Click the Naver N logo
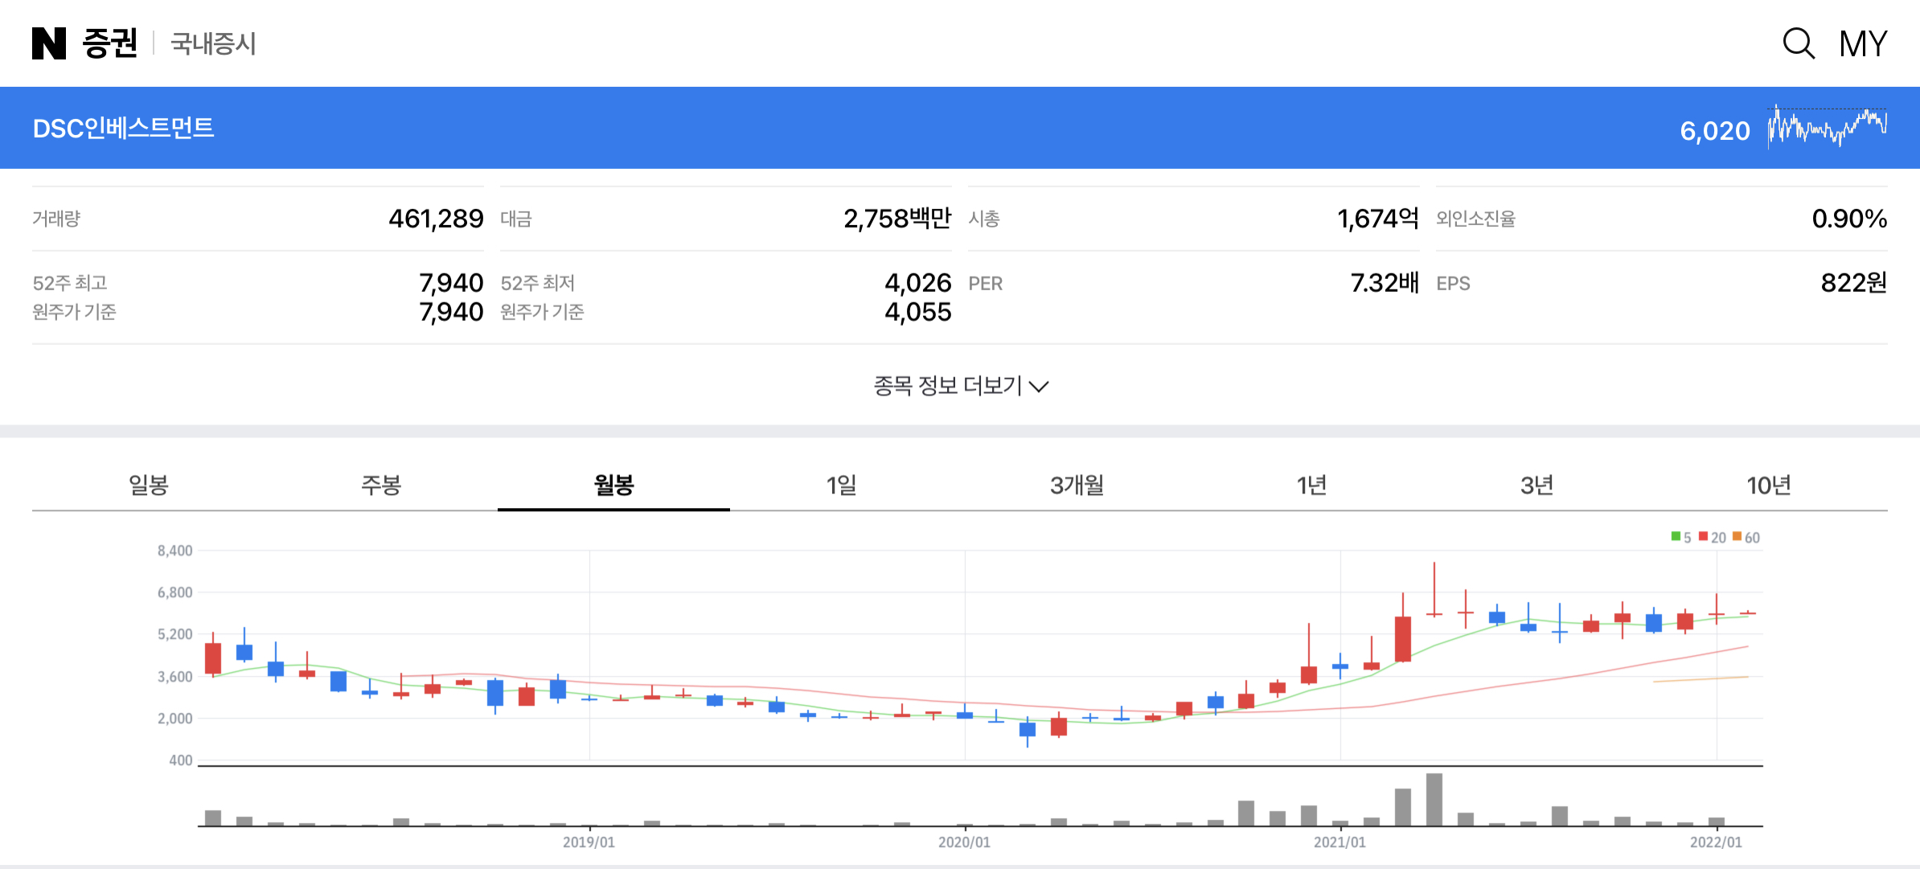The image size is (1920, 869). tap(49, 43)
